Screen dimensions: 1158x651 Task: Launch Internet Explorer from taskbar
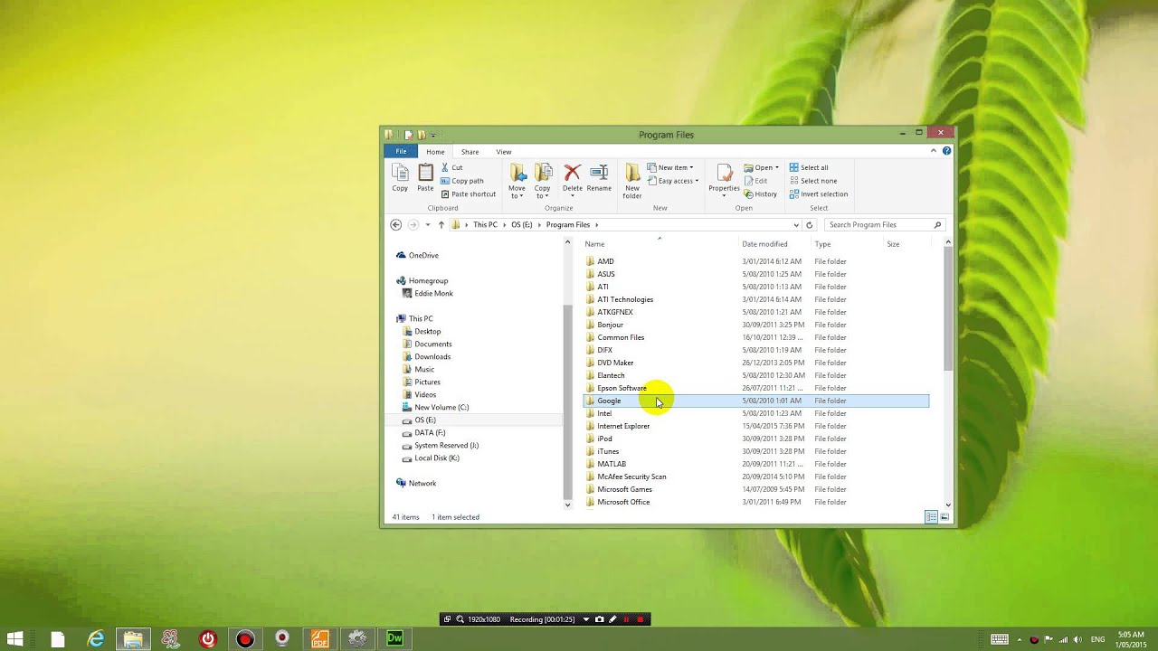[x=96, y=639]
